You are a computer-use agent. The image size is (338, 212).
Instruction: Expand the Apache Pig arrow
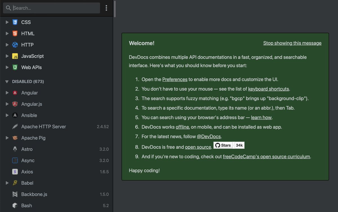pyautogui.click(x=7, y=138)
